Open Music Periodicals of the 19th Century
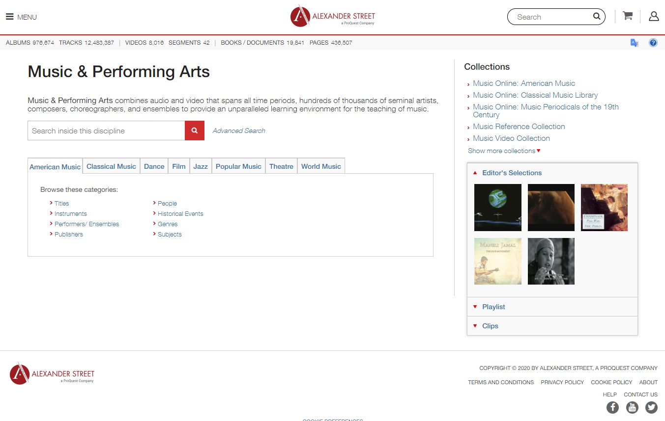 point(546,111)
